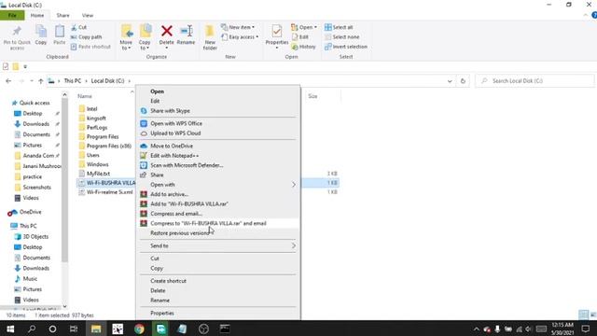
Task: Select the MyFile.txt file
Action: pyautogui.click(x=98, y=174)
